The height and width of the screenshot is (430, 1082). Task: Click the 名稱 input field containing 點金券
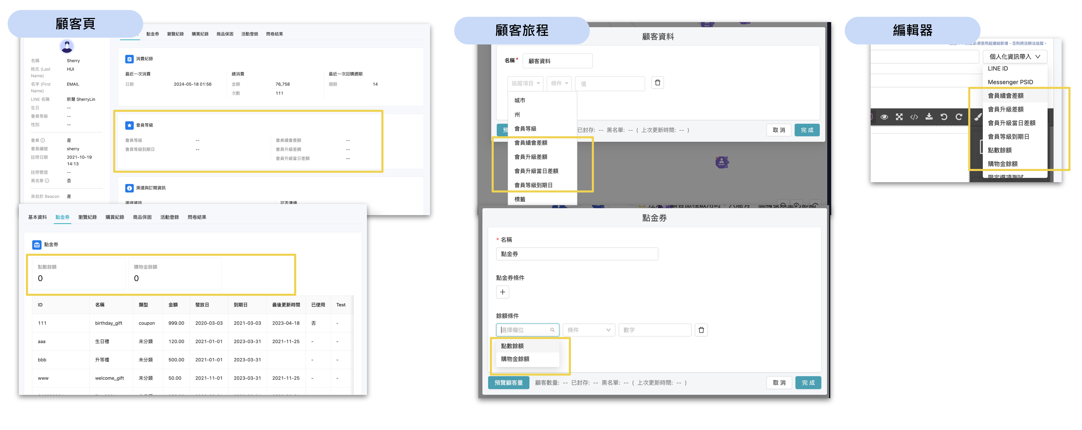click(577, 253)
